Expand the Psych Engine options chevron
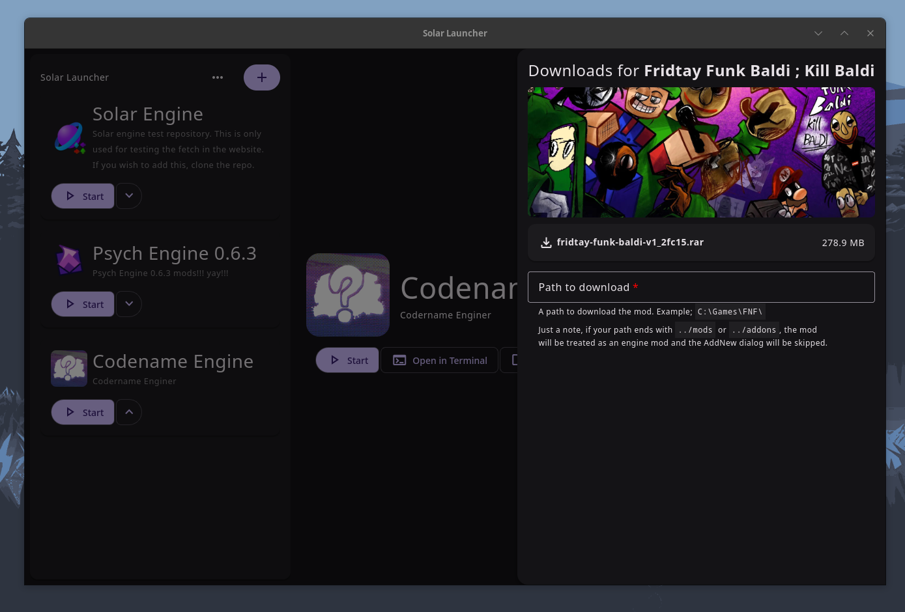The width and height of the screenshot is (905, 612). [129, 304]
